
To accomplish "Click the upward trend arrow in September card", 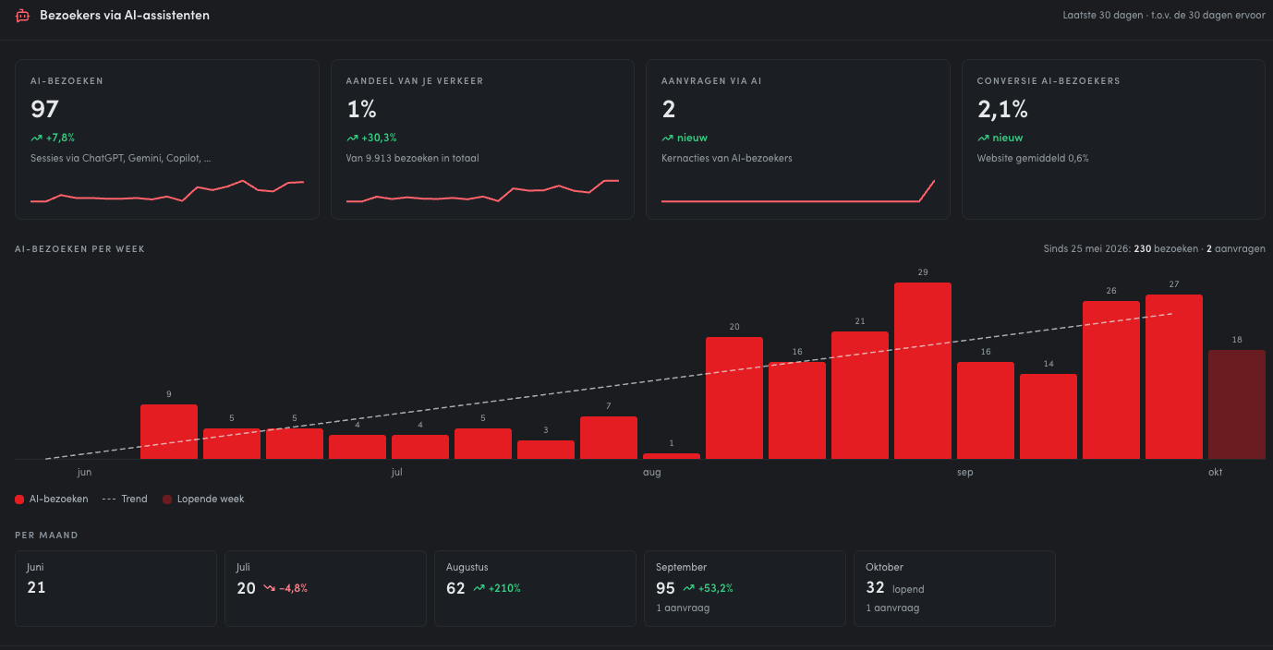I will coord(688,588).
